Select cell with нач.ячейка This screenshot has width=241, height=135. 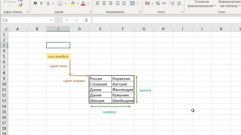click(58, 57)
